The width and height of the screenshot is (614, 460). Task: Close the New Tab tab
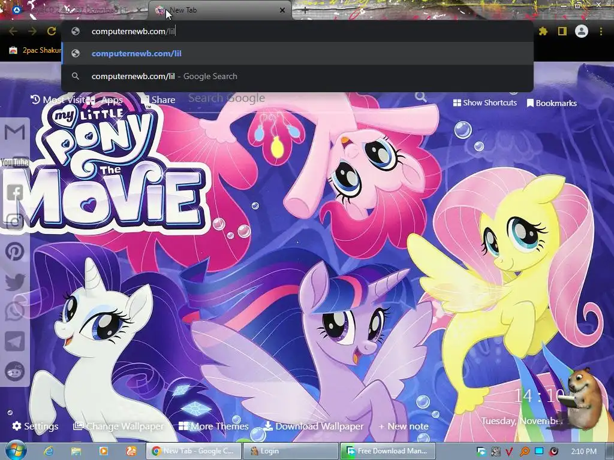(x=282, y=10)
